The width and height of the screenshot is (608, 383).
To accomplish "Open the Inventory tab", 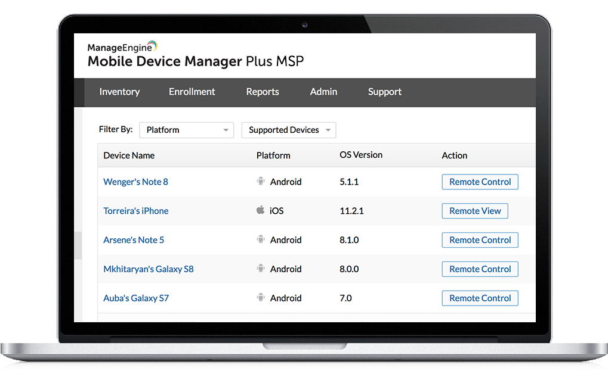I will click(x=119, y=92).
